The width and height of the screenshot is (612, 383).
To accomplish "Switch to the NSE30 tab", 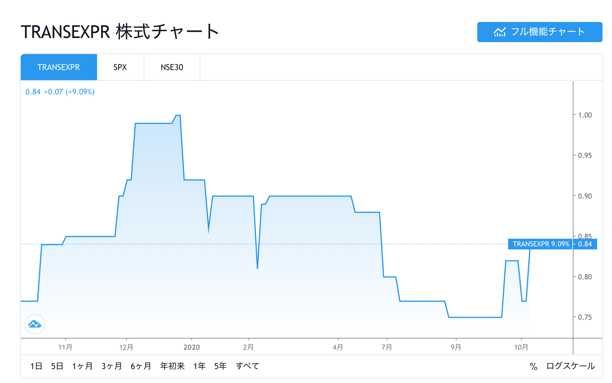I will point(172,67).
